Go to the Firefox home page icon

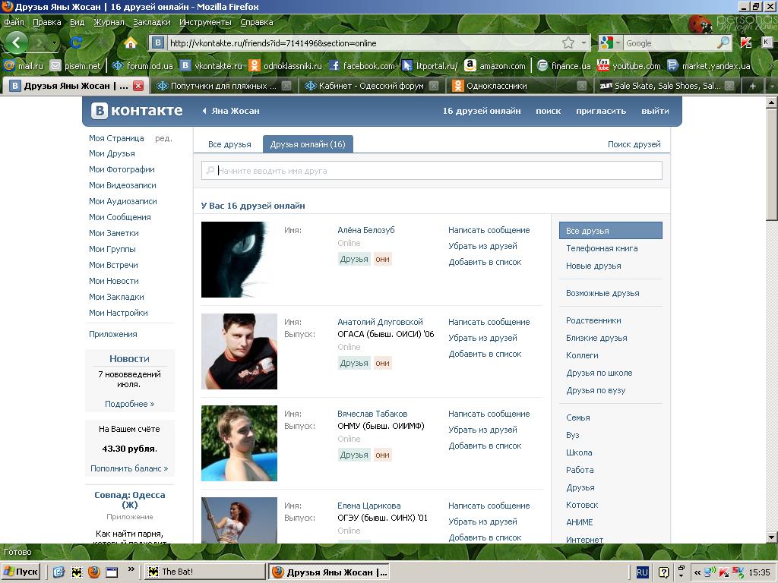coord(131,43)
